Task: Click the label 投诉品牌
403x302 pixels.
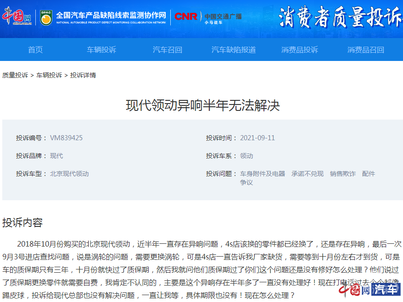Action: pyautogui.click(x=31, y=156)
